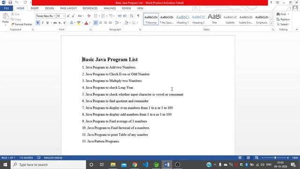Viewport: 300px width, 169px height.
Task: Decrease the paragraph indent
Action: click(120, 16)
